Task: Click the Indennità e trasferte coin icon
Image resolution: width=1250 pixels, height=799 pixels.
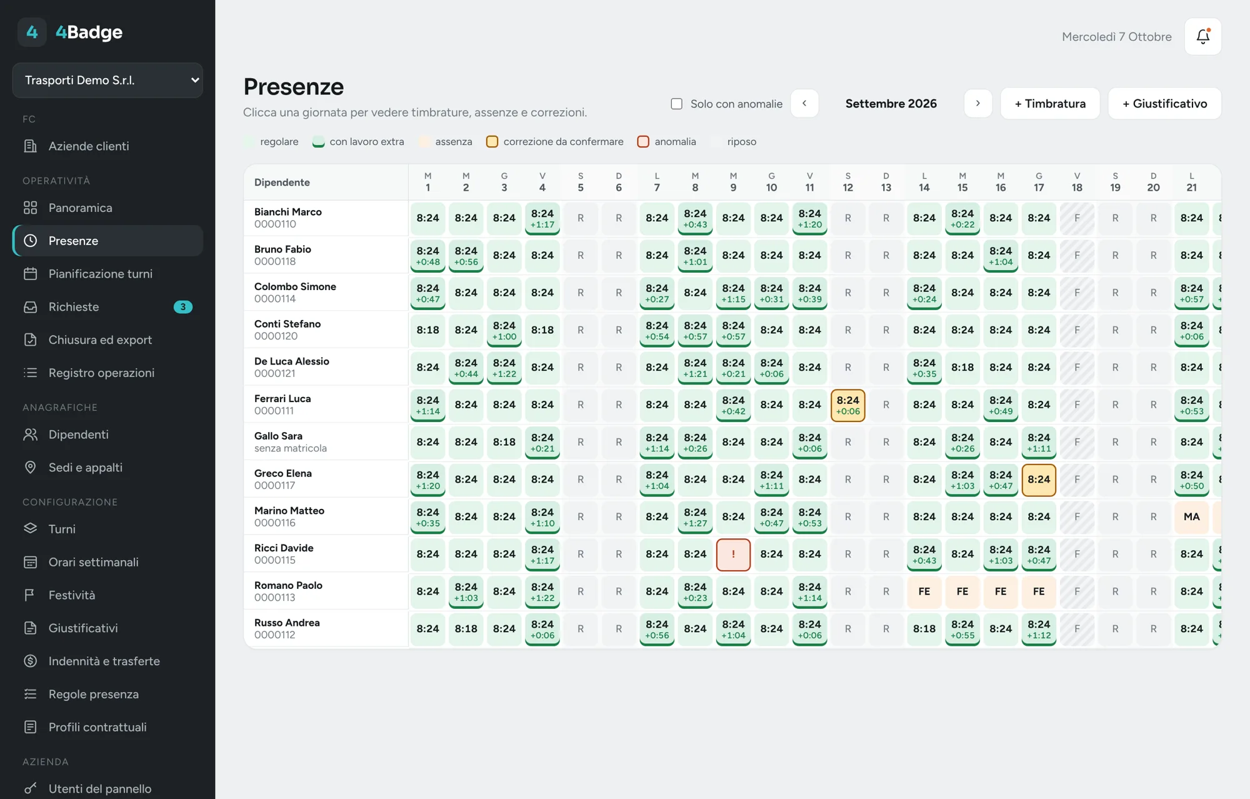Action: click(x=30, y=661)
